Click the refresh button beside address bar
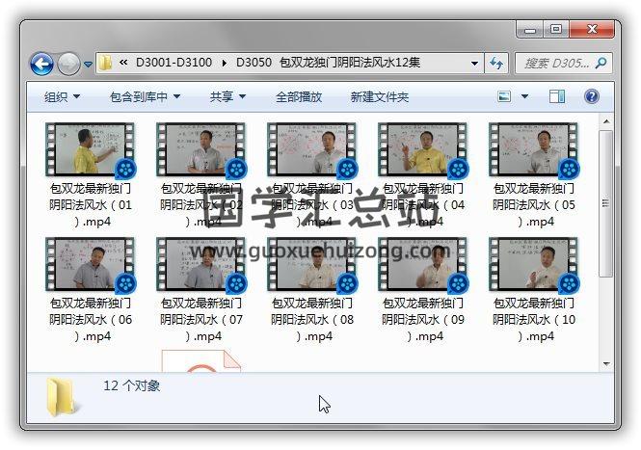Image resolution: width=641 pixels, height=450 pixels. [497, 64]
